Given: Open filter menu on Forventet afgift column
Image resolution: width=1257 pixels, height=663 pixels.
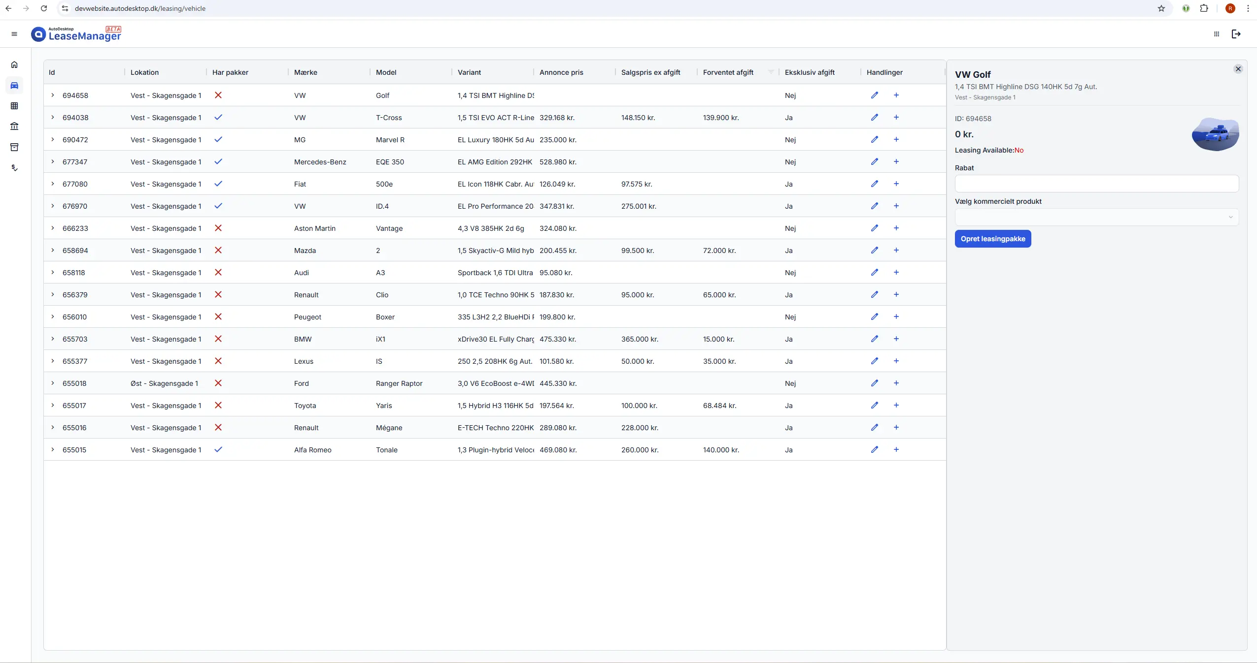Looking at the screenshot, I should (x=771, y=72).
